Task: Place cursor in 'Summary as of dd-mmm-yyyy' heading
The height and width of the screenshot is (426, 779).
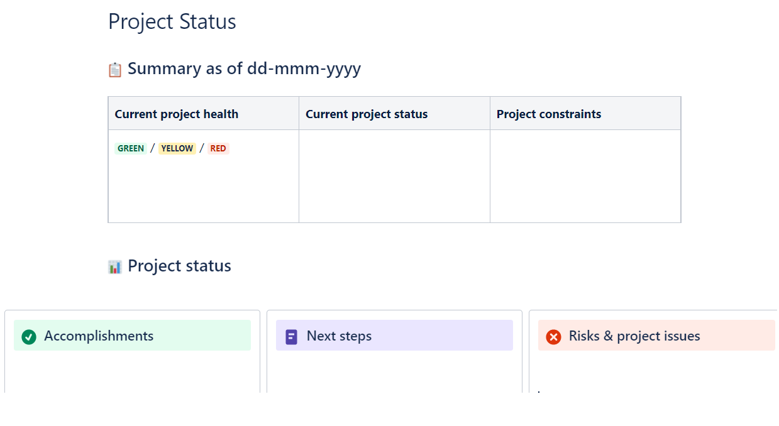Action: [x=244, y=68]
